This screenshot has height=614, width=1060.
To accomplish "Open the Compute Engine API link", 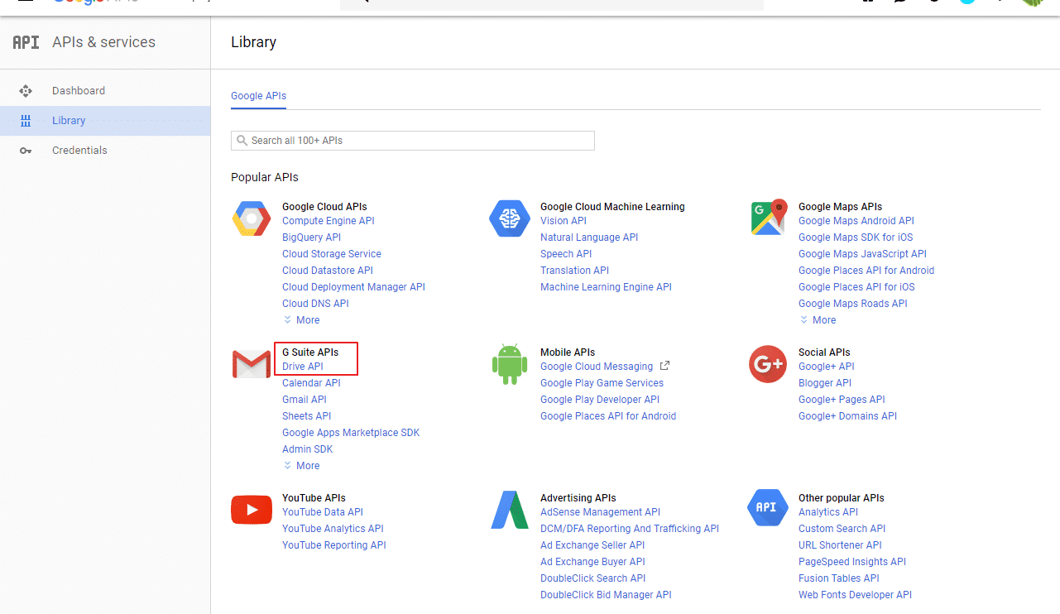I will click(x=329, y=221).
